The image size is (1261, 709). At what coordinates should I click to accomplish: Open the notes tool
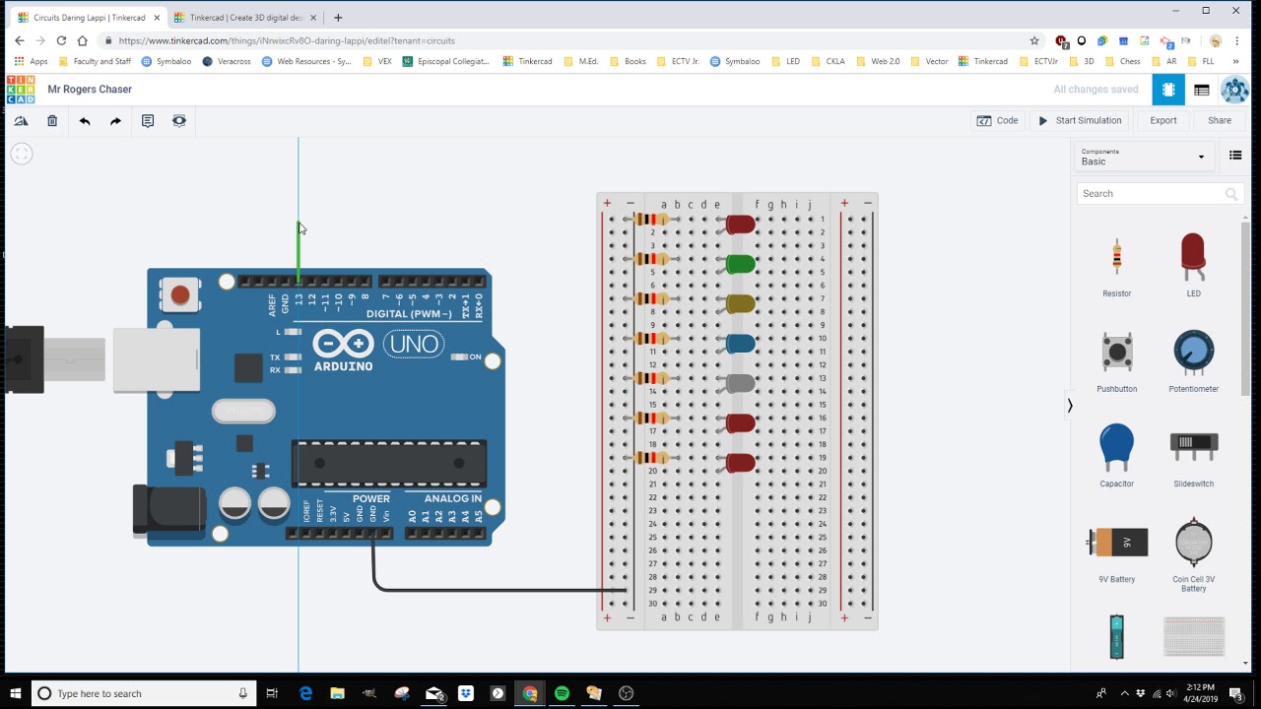[x=148, y=120]
